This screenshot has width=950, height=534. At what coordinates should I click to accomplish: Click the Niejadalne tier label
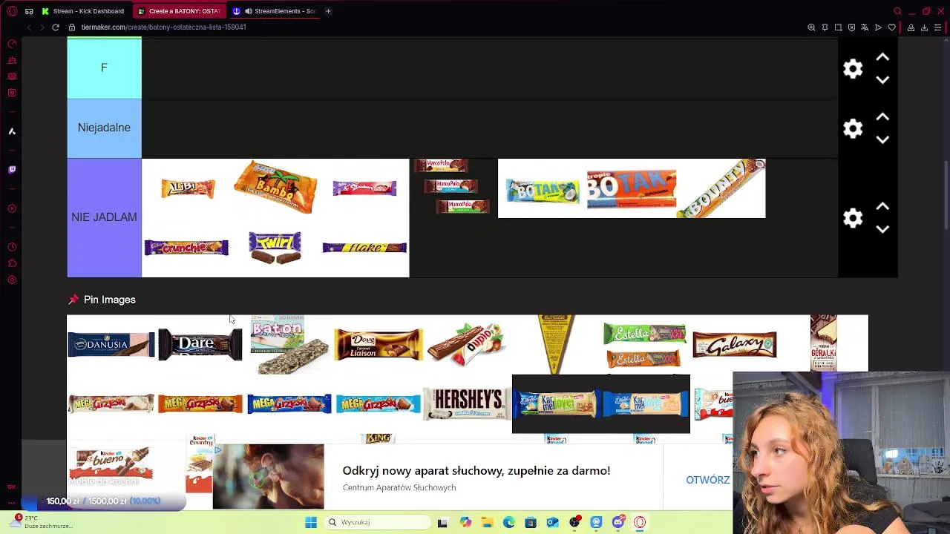(104, 128)
